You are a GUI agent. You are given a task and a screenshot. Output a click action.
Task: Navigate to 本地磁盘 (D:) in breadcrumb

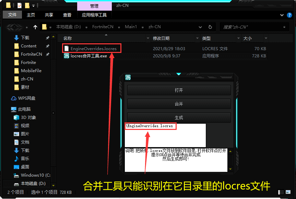(x=68, y=27)
